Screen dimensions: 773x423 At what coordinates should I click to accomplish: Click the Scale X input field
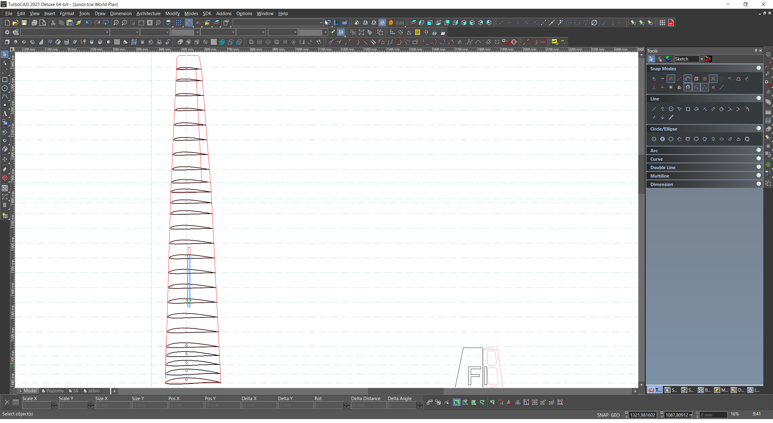[37, 406]
